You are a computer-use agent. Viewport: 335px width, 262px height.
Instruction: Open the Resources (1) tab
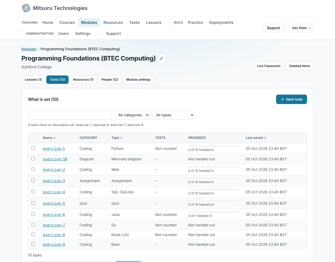[83, 80]
